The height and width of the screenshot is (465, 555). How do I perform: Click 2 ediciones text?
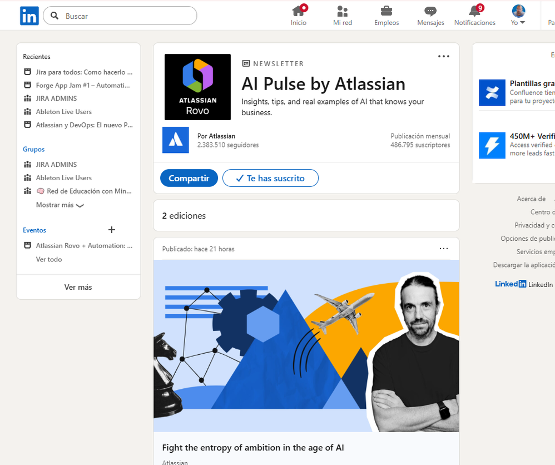coord(184,216)
